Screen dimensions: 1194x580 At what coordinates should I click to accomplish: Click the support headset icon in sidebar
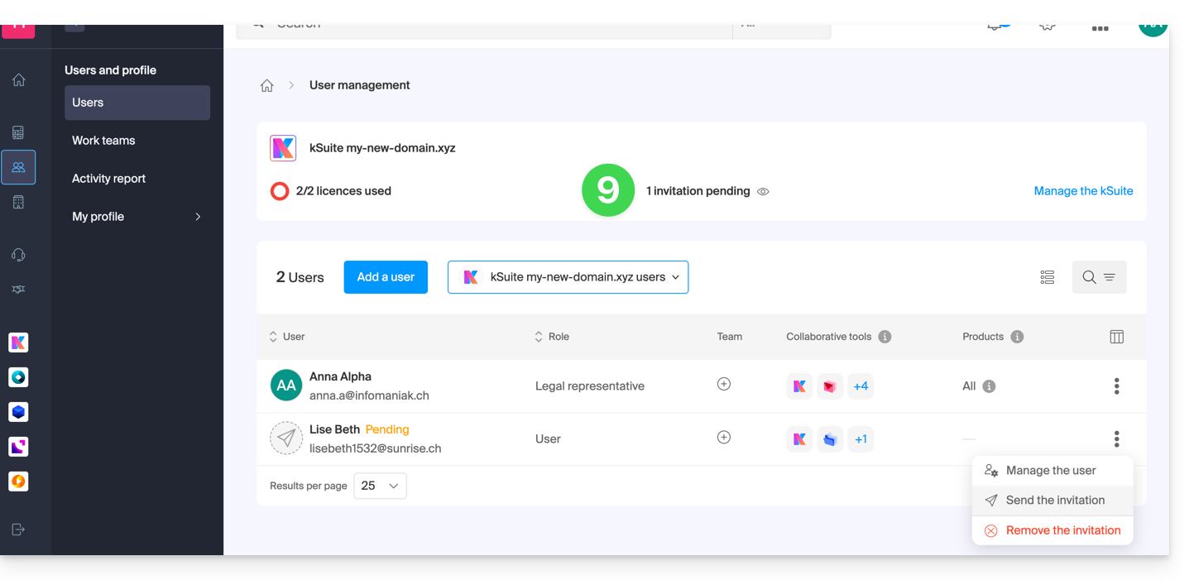pyautogui.click(x=18, y=255)
